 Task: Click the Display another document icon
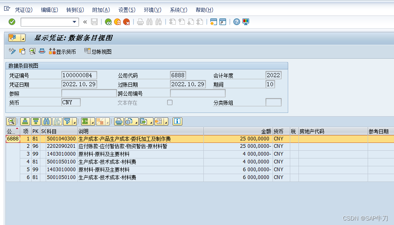tap(22, 51)
